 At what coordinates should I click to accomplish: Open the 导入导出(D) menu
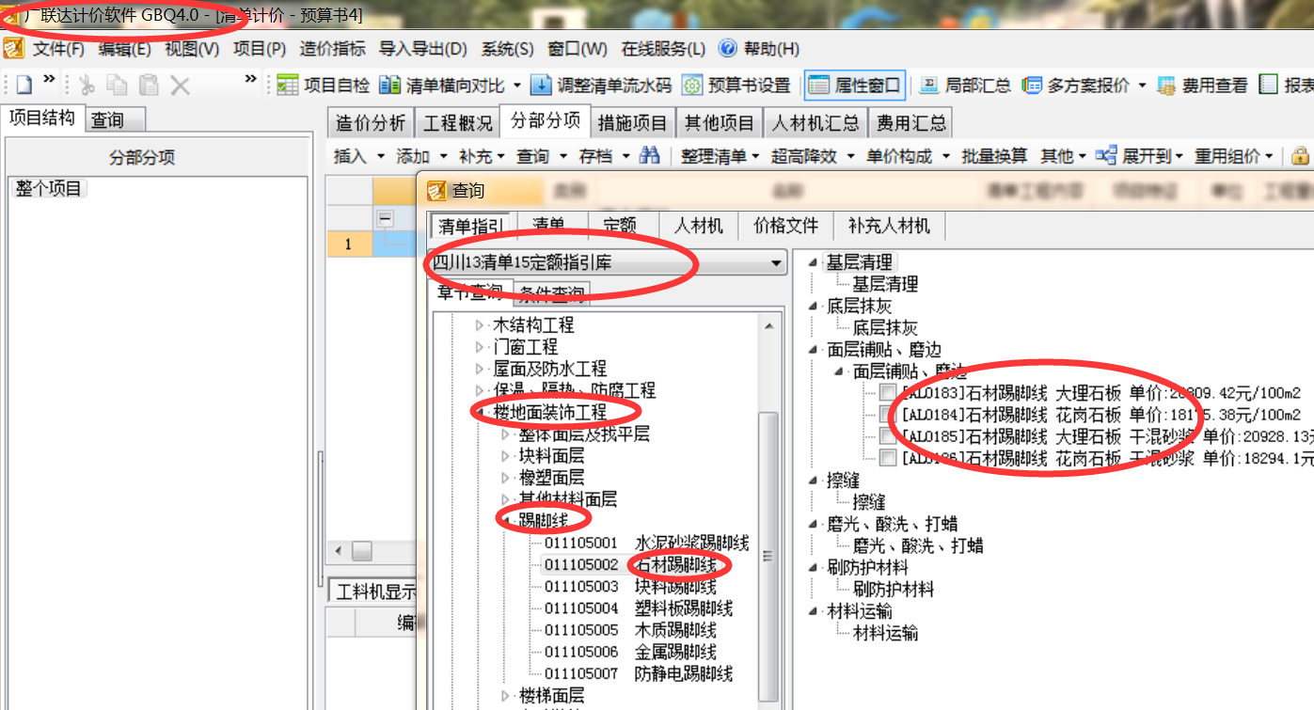pos(423,49)
